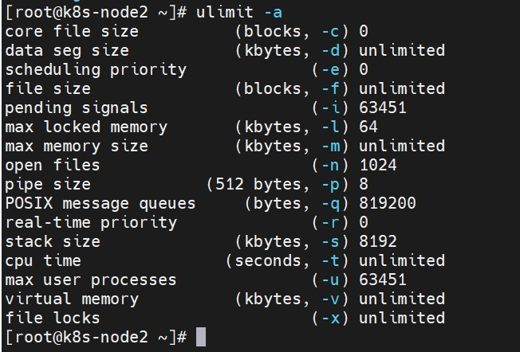This screenshot has height=352, width=520.
Task: Click the '-c' option for core file size
Action: point(331,32)
